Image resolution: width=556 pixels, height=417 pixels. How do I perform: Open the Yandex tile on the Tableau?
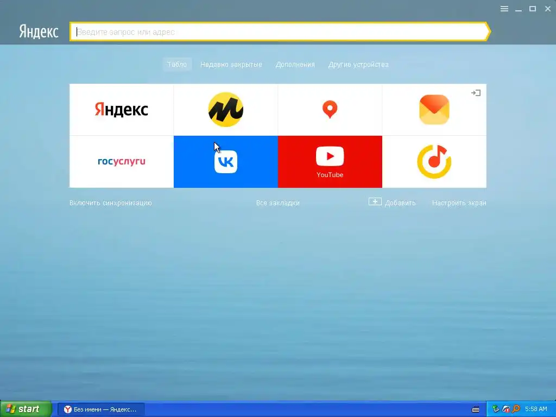point(121,110)
